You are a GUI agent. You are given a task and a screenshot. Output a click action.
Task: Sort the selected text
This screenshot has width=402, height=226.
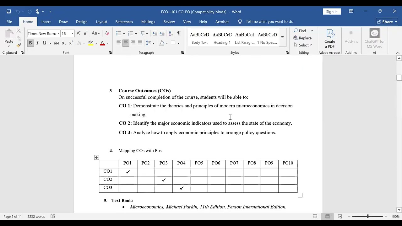171,34
